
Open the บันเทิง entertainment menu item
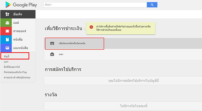[x=18, y=14]
